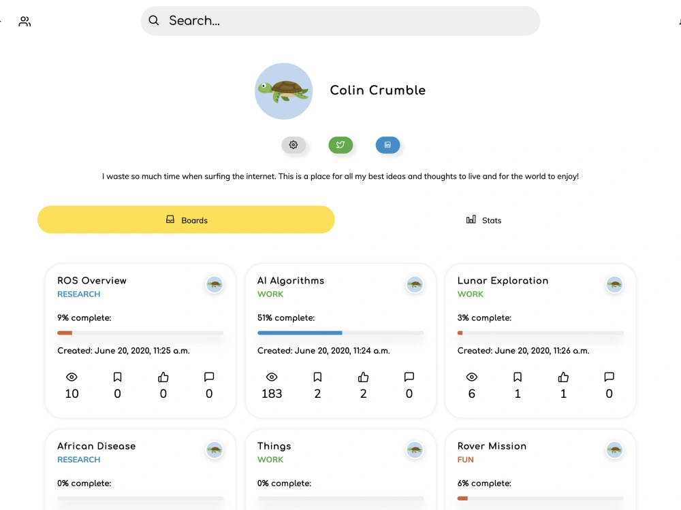Click views eye icon on ROS Overview
The image size is (681, 510).
point(72,377)
